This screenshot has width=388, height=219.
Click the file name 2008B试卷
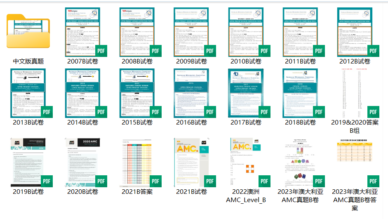coord(137,61)
